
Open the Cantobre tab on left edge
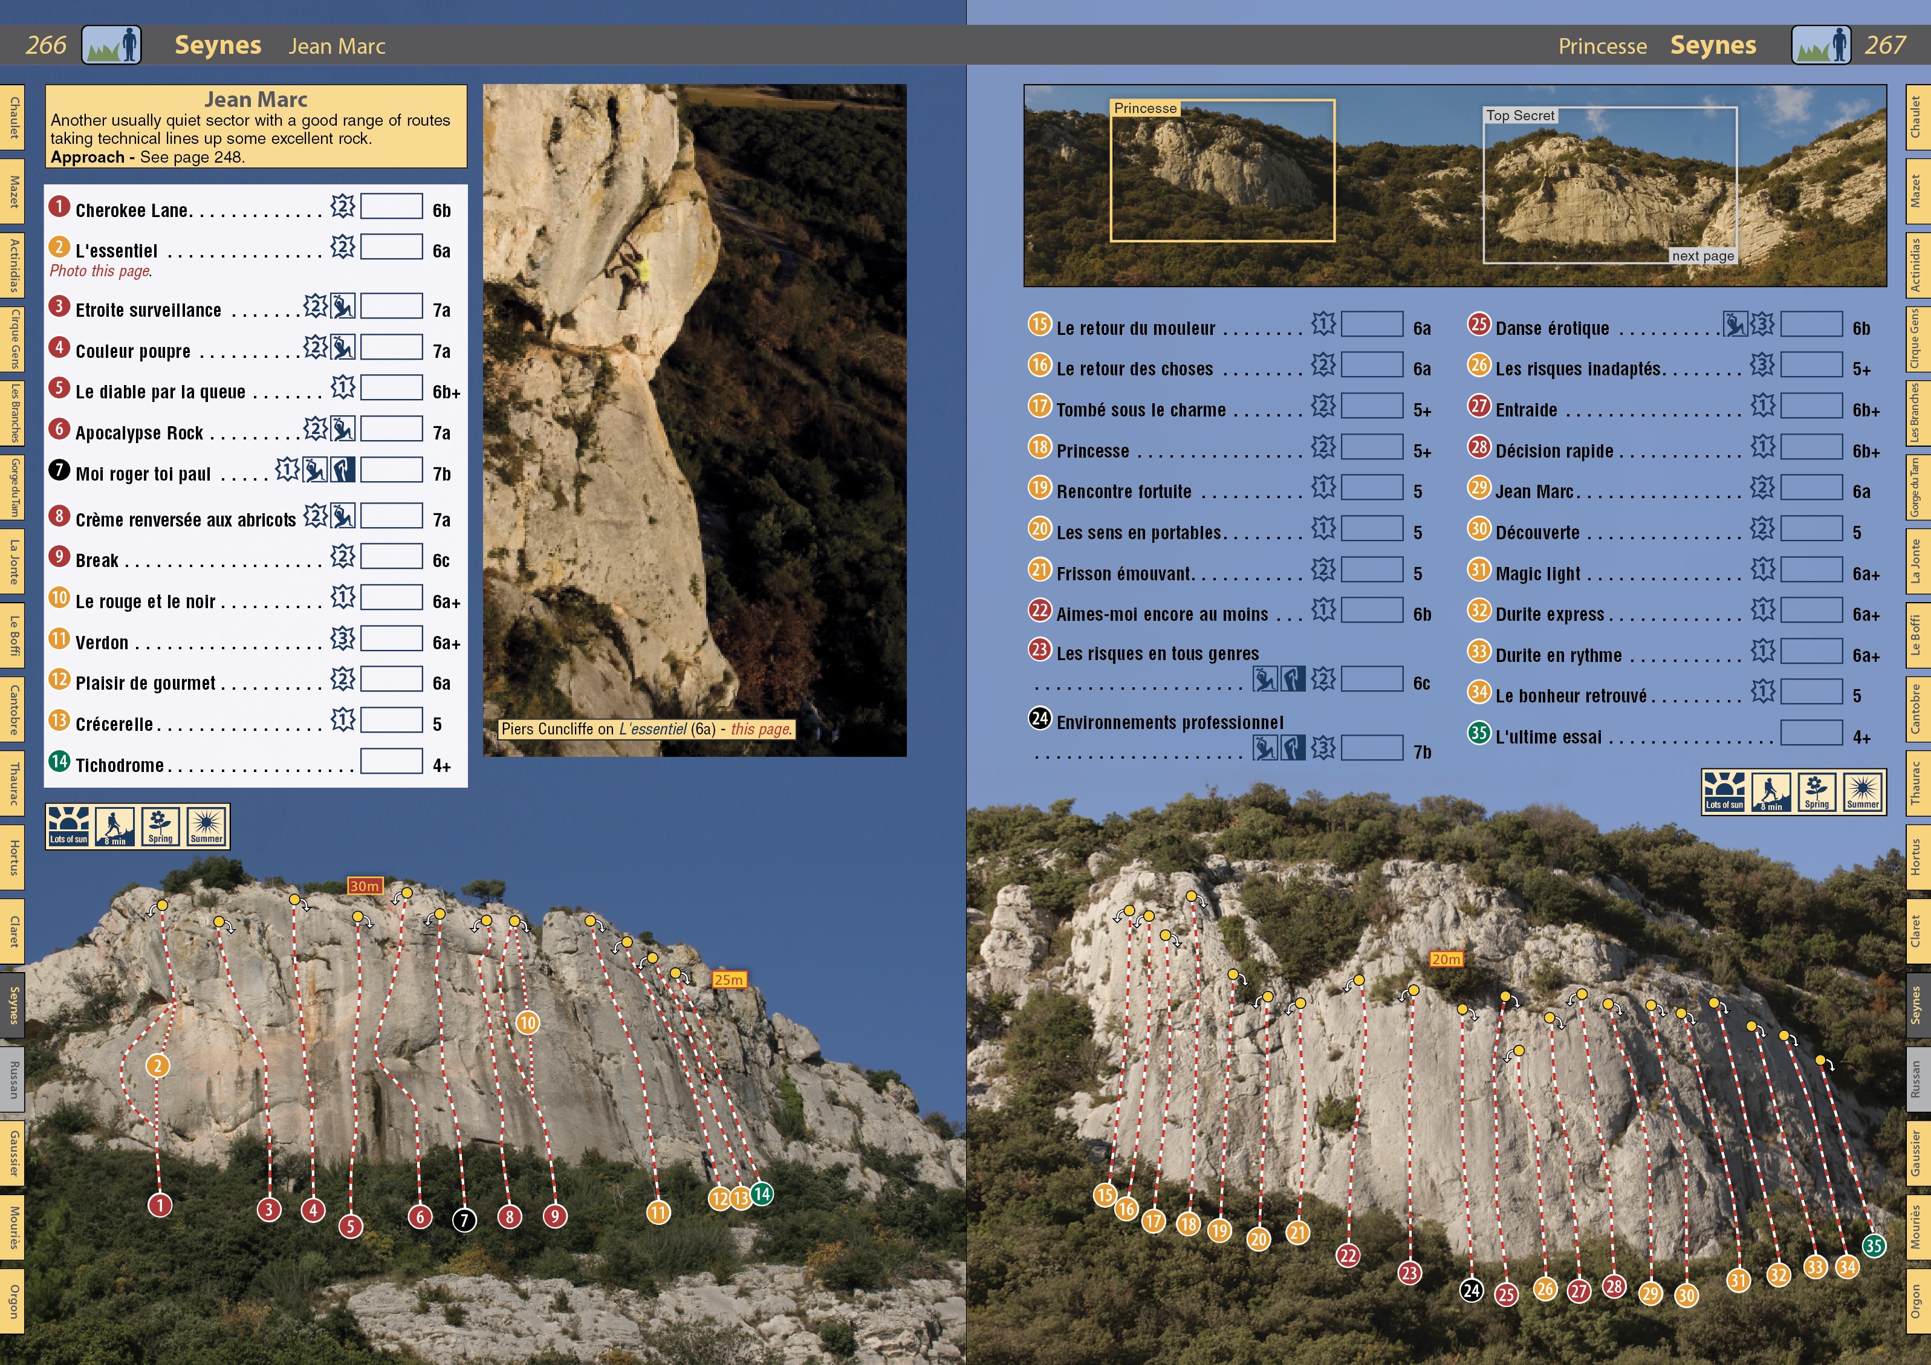pos(13,710)
